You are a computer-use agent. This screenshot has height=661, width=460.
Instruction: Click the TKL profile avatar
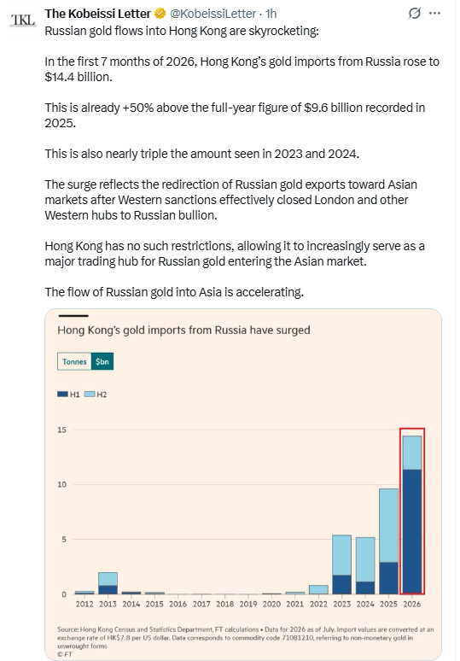(x=24, y=20)
